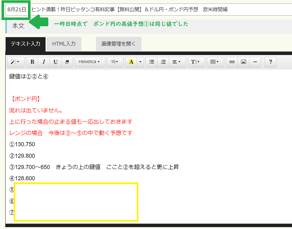Click the value ①130.750

[x=22, y=144]
